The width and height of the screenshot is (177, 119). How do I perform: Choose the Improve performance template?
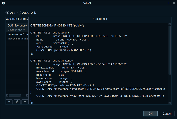17,36
